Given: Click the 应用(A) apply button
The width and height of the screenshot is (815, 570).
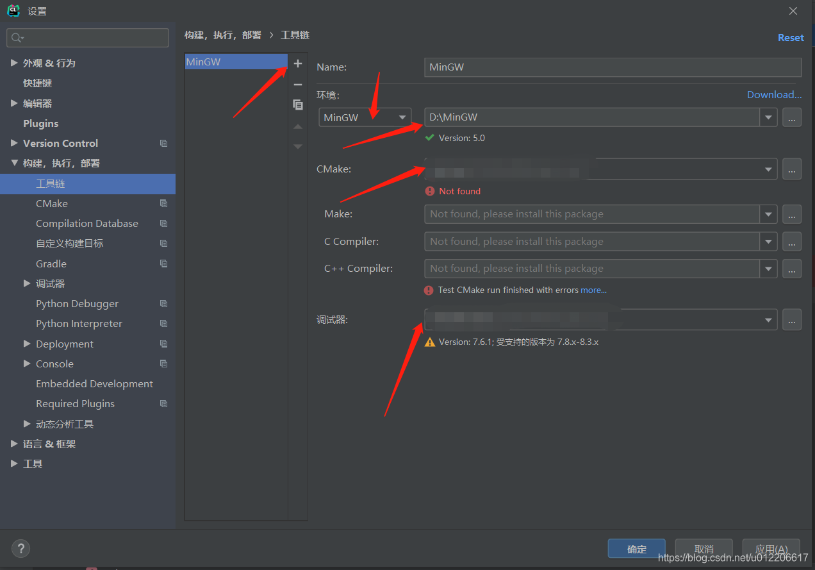Looking at the screenshot, I should pos(771,549).
